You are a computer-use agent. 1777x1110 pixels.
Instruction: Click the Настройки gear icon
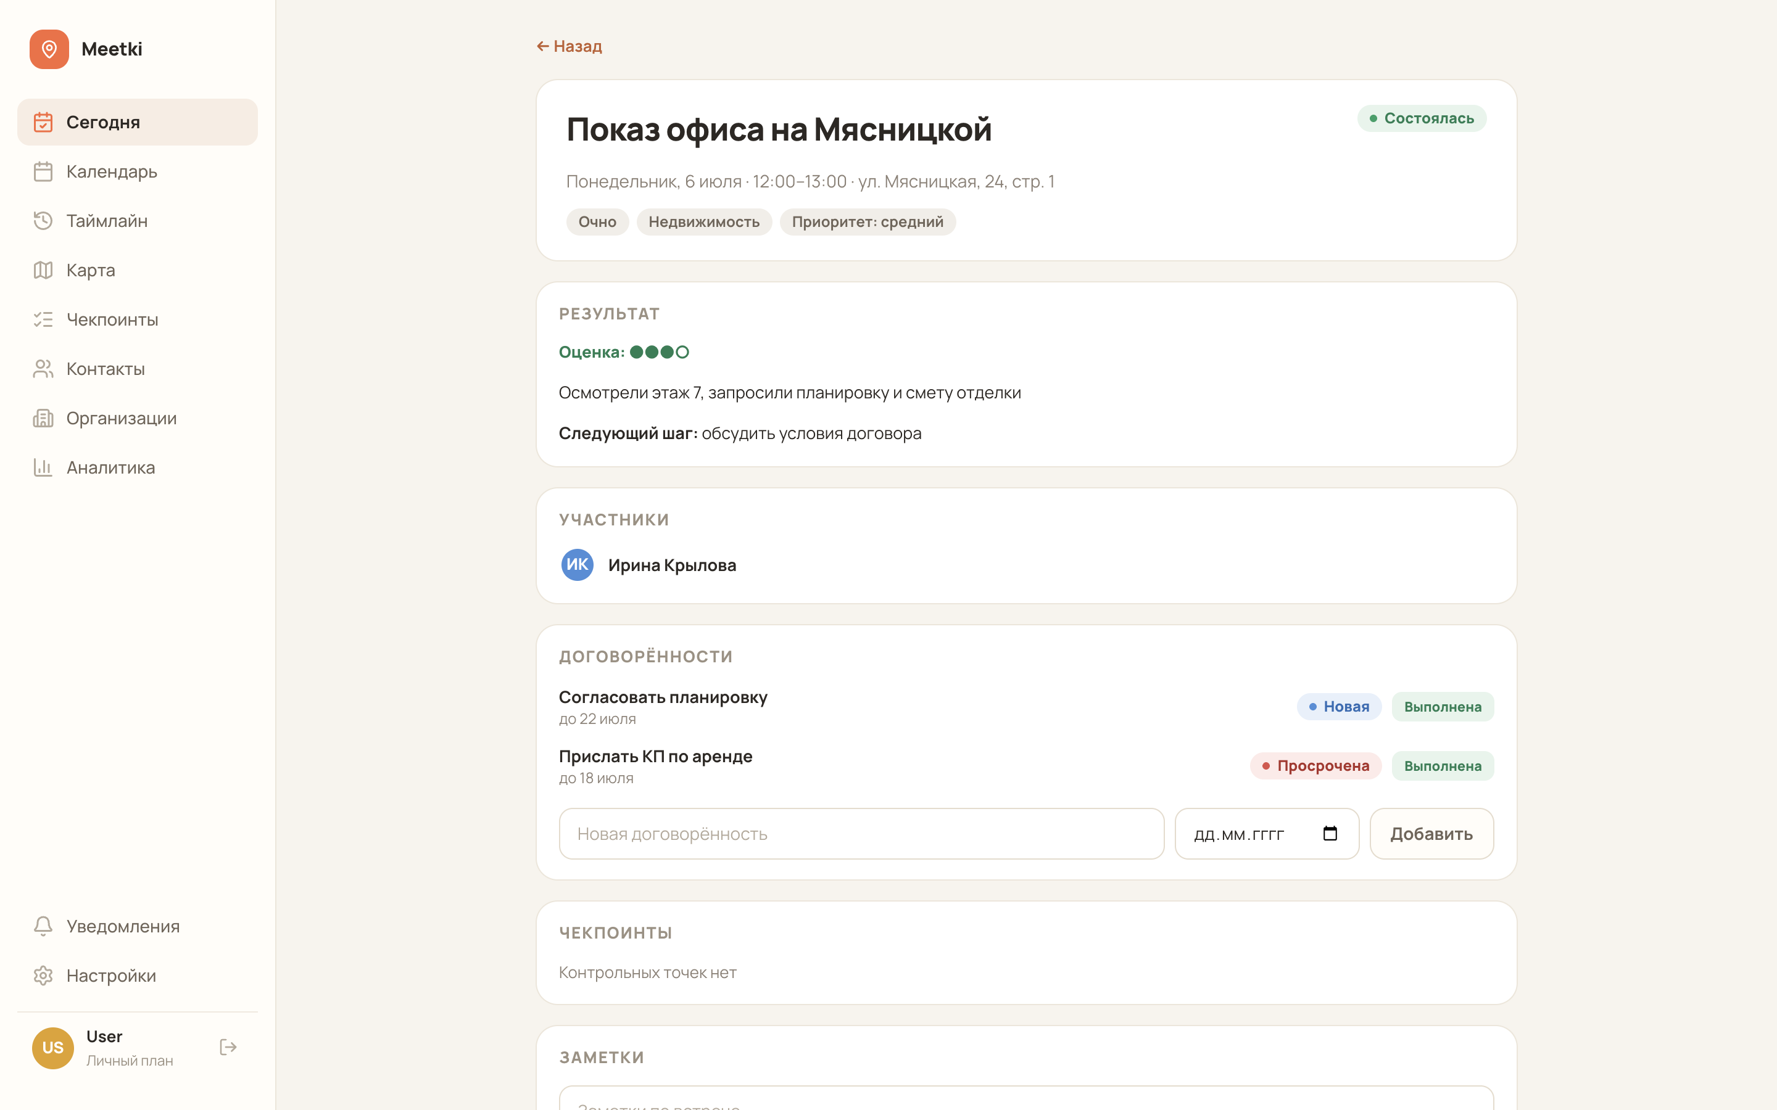click(x=43, y=975)
